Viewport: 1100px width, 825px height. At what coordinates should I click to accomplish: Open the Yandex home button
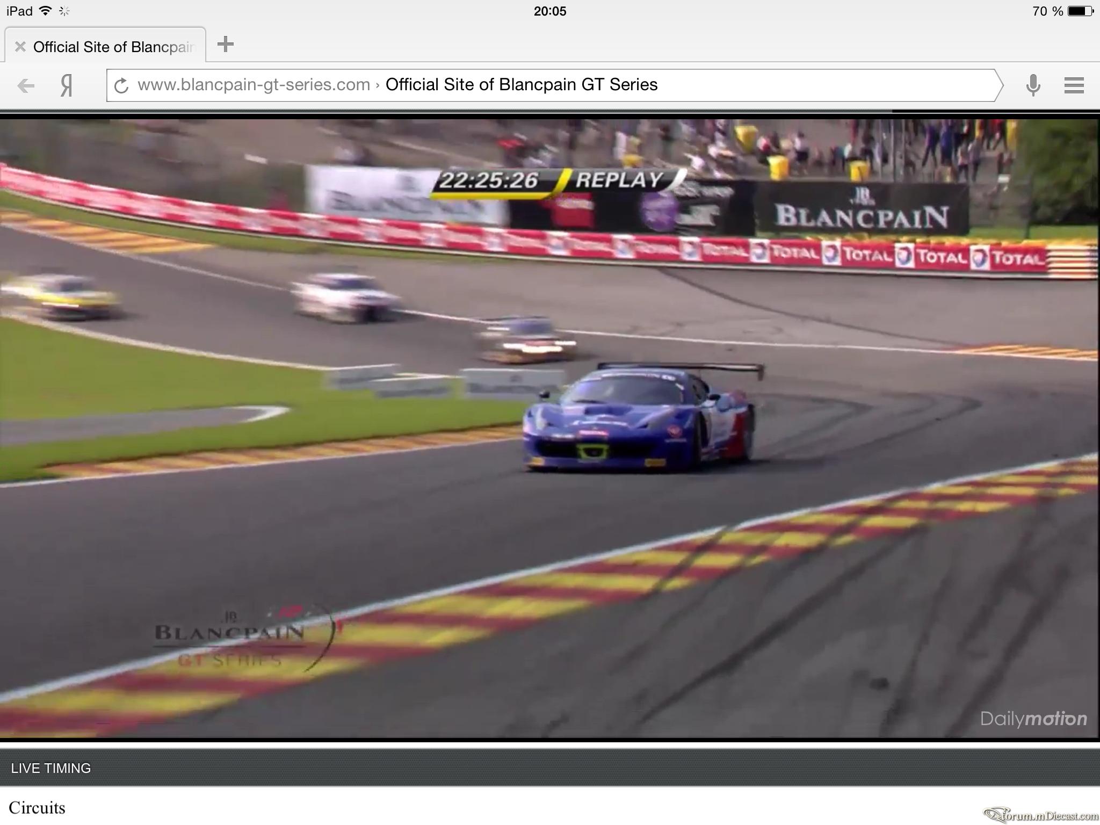pos(66,85)
